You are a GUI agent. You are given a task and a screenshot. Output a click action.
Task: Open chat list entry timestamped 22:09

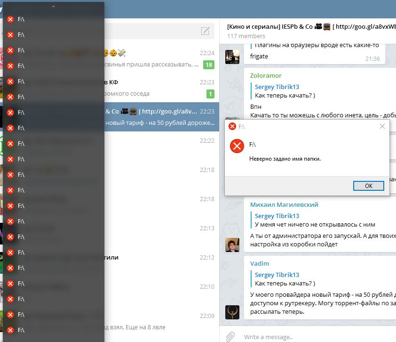point(162,321)
